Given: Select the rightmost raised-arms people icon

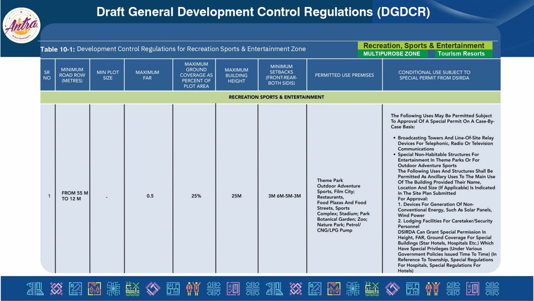Looking at the screenshot, I should point(433,289).
